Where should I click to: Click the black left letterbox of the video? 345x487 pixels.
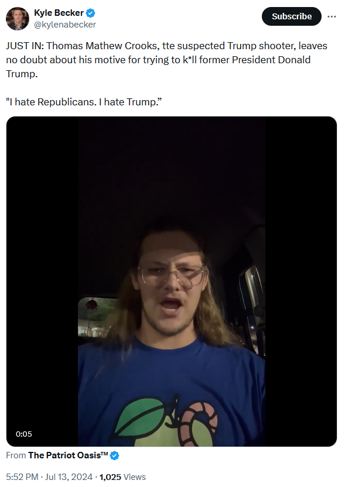[42, 282]
